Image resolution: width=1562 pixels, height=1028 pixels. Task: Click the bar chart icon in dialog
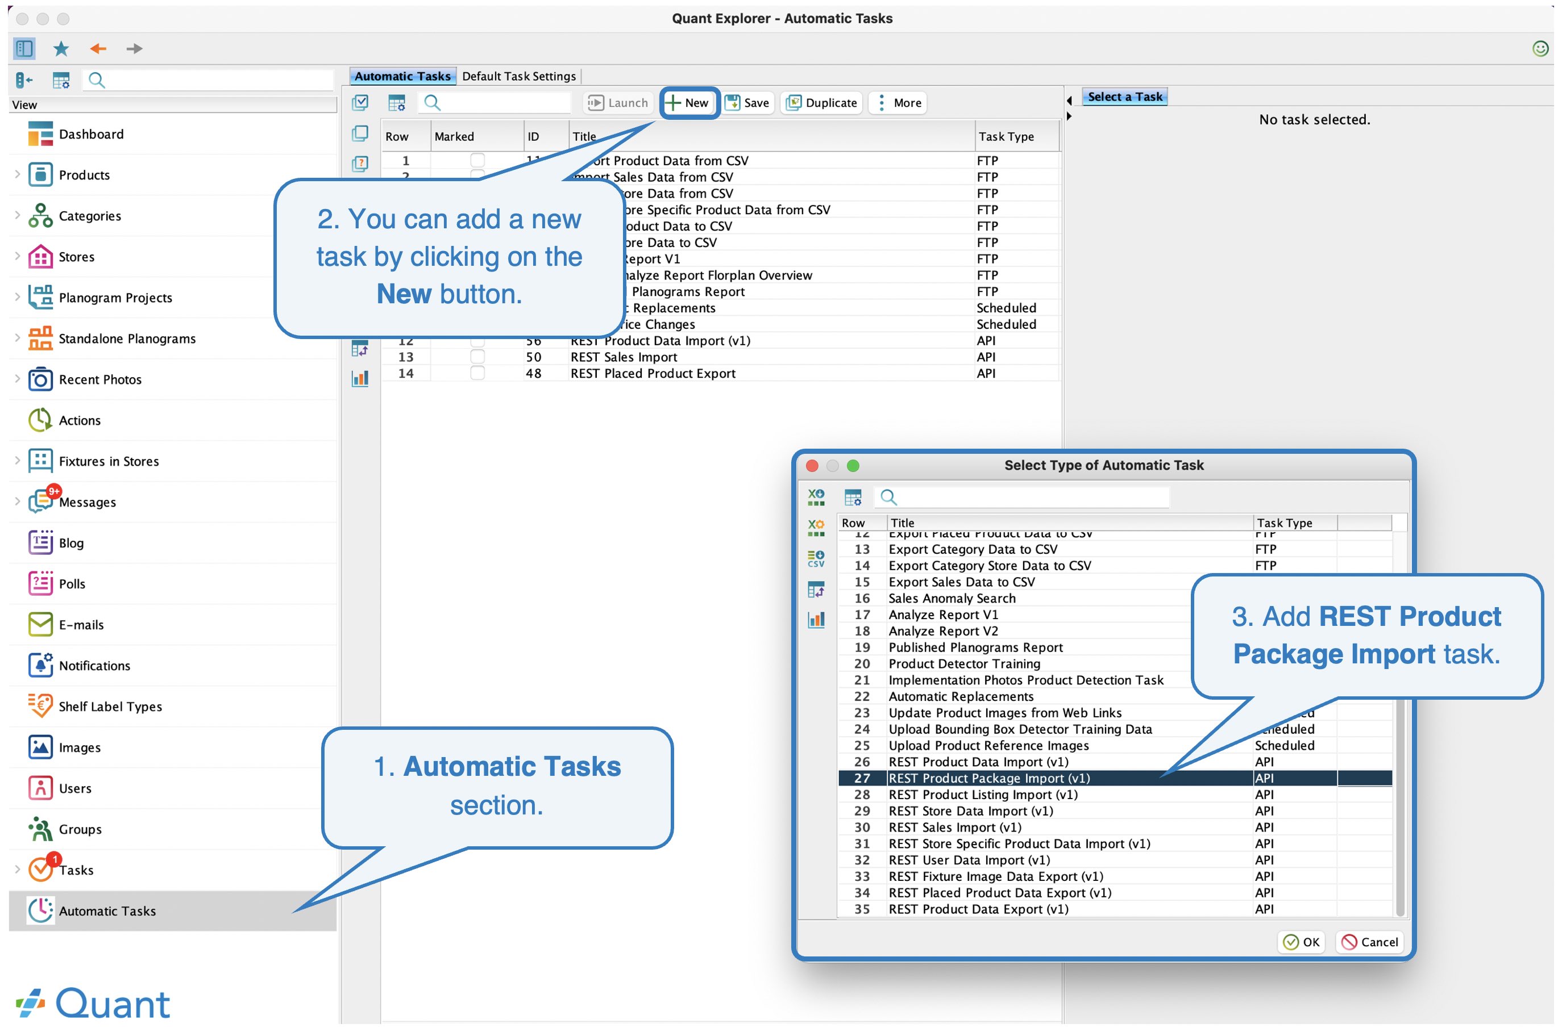816,620
